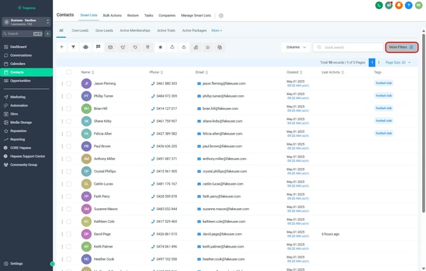Open the orange notifications bell icon
The image size is (426, 271).
399,5
